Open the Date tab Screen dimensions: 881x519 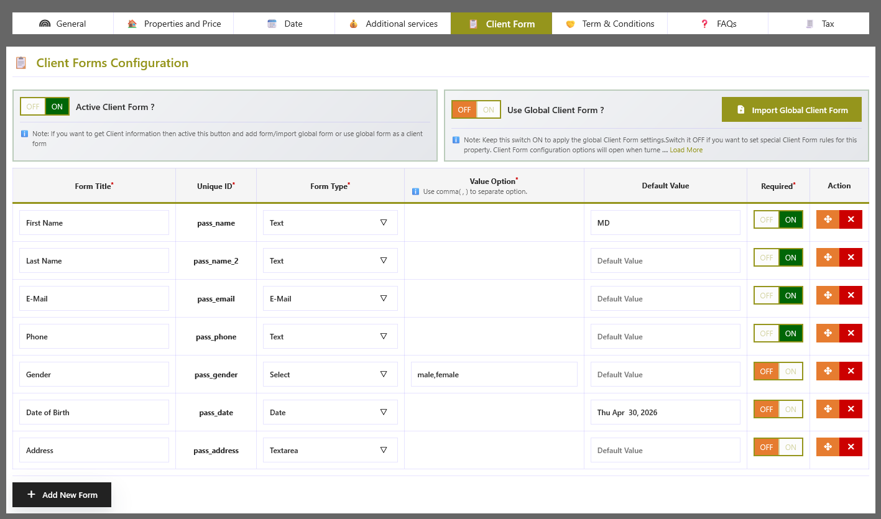[284, 24]
